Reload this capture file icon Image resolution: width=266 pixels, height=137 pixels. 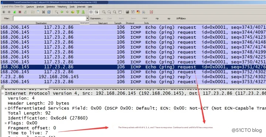(x=49, y=12)
